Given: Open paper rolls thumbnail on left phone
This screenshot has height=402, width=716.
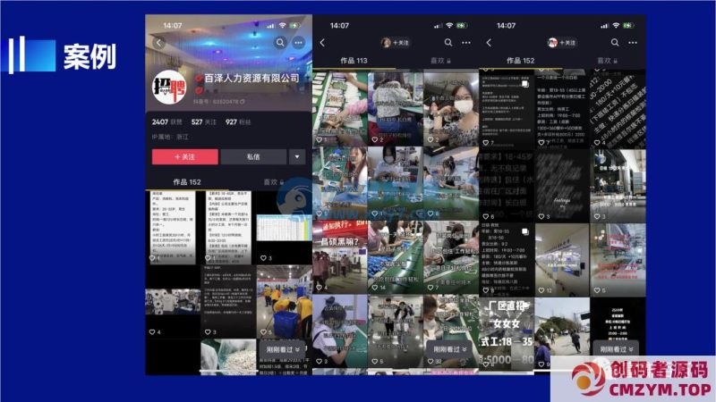Looking at the screenshot, I should point(173,302).
